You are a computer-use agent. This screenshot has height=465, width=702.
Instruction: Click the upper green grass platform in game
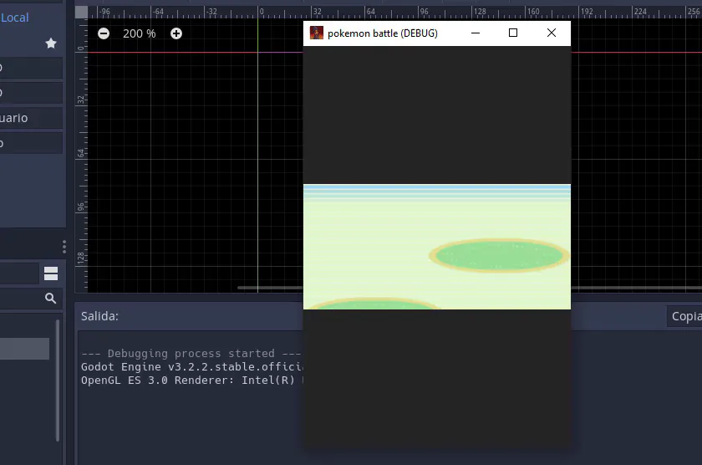[499, 256]
